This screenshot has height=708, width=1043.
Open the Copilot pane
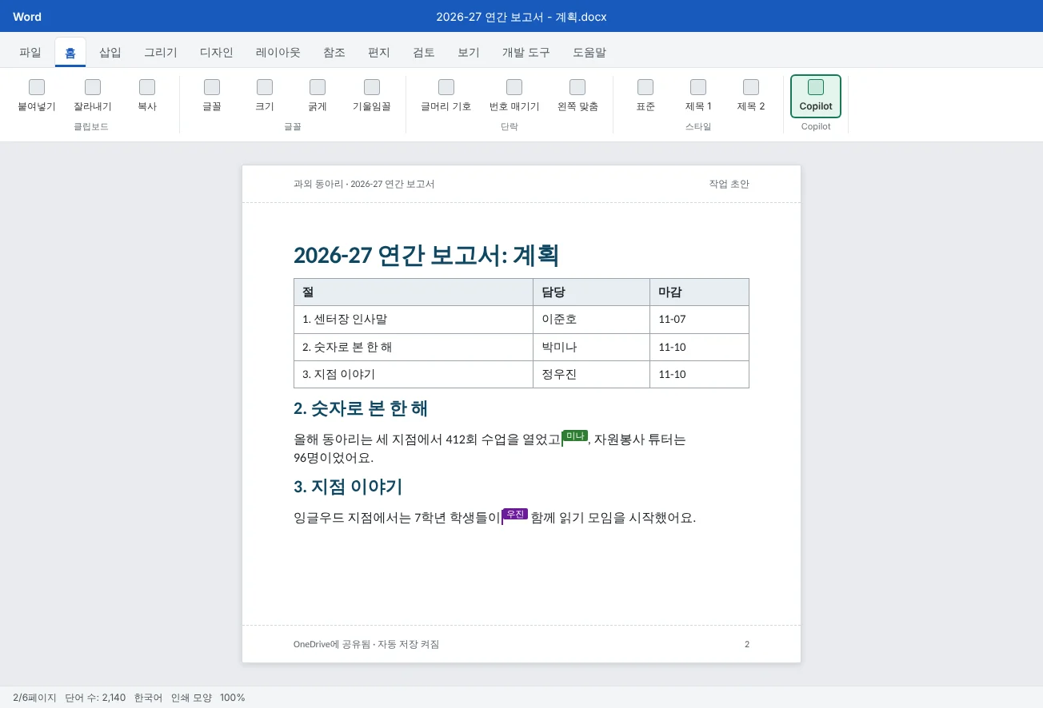tap(816, 96)
